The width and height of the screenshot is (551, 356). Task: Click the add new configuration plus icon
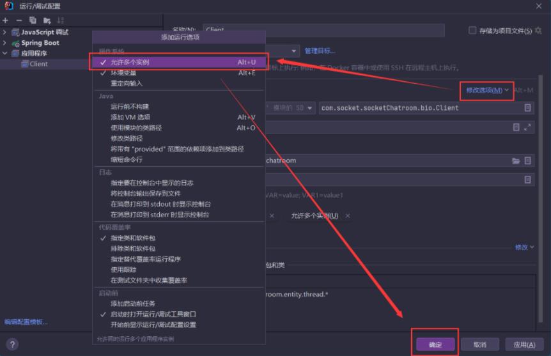5,20
